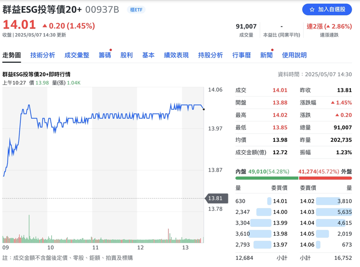
Task: Click the ask subtotal 16,752
Action: point(343,258)
